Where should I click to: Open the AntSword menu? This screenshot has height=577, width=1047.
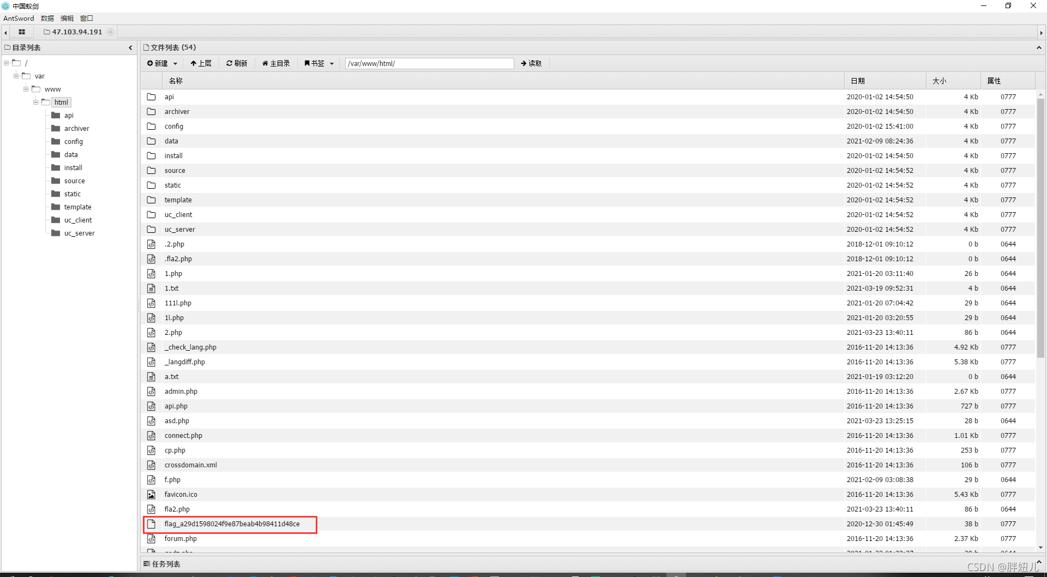tap(19, 18)
